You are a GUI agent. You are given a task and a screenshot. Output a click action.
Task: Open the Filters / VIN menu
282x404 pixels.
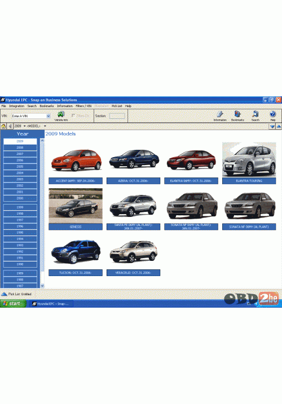[83, 106]
